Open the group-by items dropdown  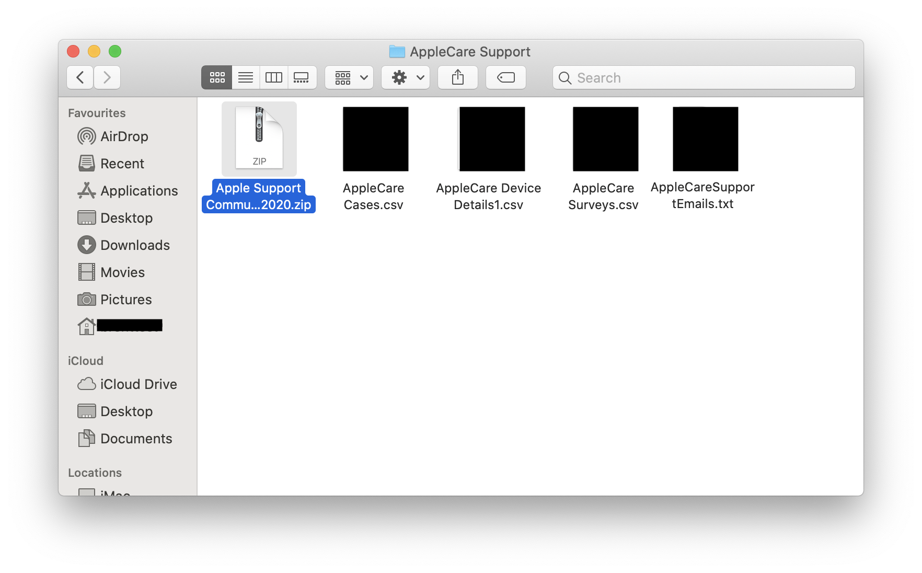click(349, 78)
